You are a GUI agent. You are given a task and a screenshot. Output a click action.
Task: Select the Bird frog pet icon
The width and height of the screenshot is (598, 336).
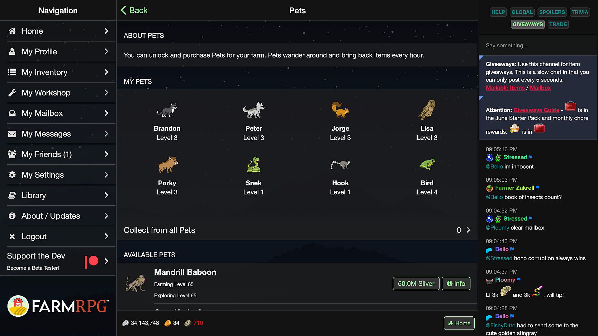pyautogui.click(x=427, y=165)
